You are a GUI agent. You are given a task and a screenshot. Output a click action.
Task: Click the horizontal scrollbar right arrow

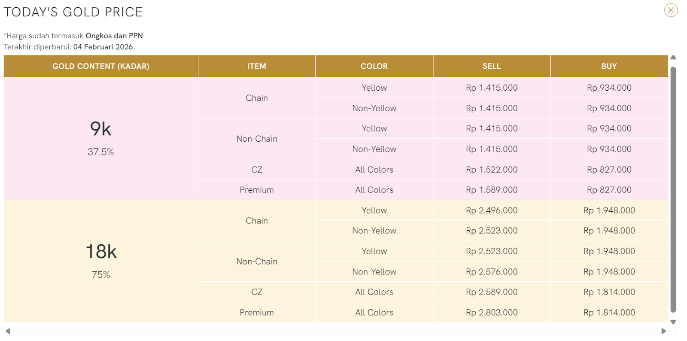coord(663,331)
